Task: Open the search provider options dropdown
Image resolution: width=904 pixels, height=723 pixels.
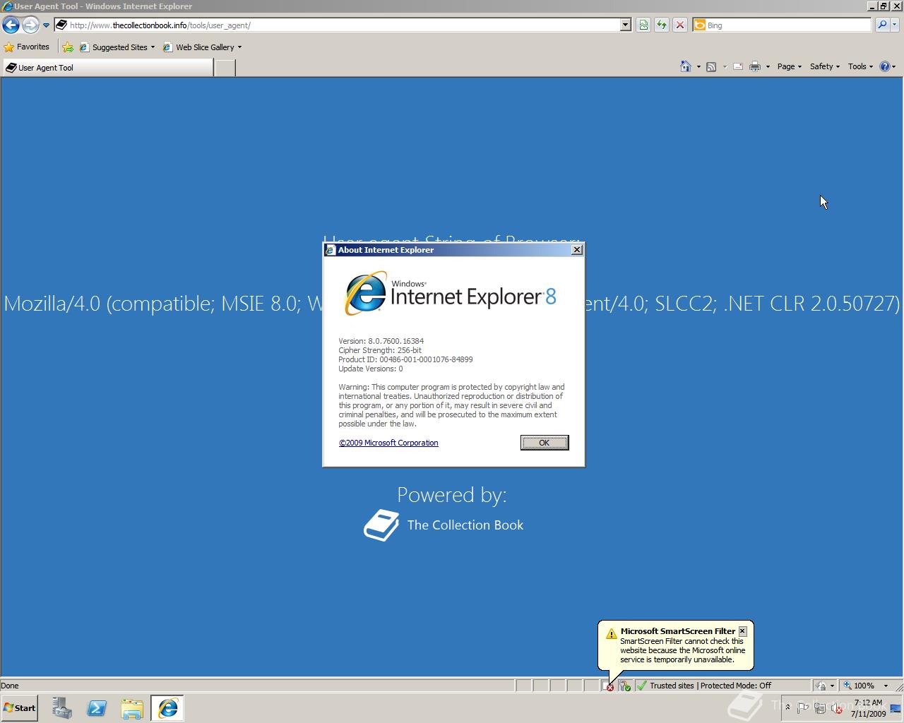Action: point(895,25)
